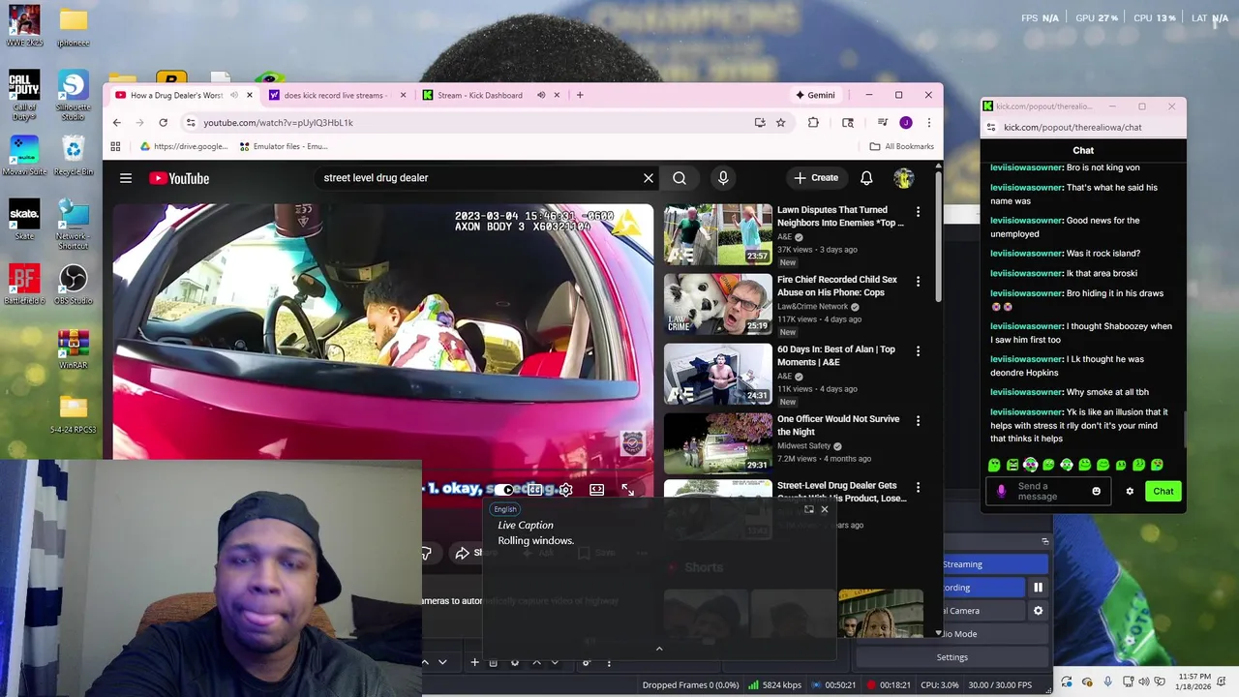The height and width of the screenshot is (697, 1239).
Task: Open YouTube notifications bell
Action: tap(866, 178)
